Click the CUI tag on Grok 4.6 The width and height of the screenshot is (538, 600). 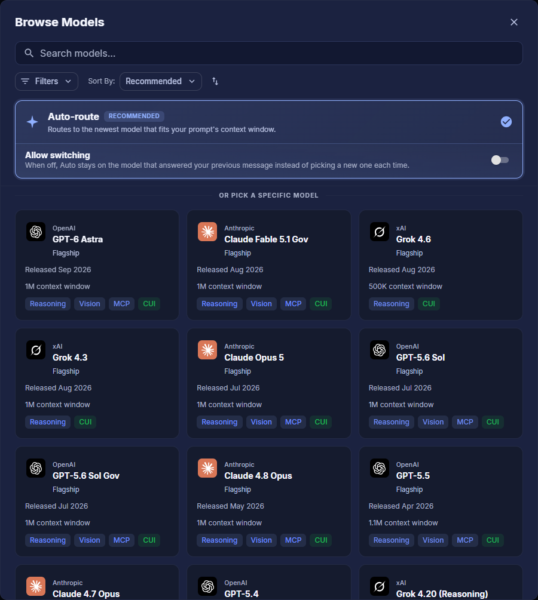pos(429,304)
